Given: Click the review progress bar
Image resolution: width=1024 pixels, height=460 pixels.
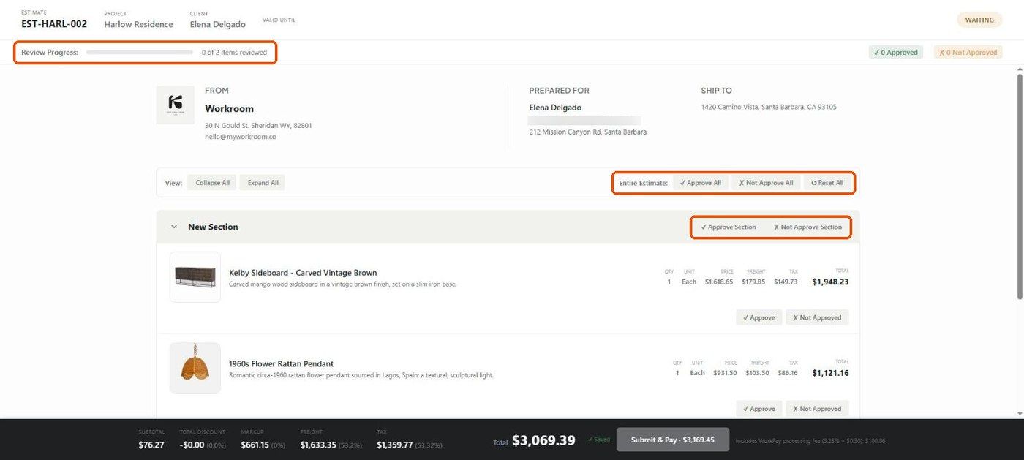Looking at the screenshot, I should (140, 53).
